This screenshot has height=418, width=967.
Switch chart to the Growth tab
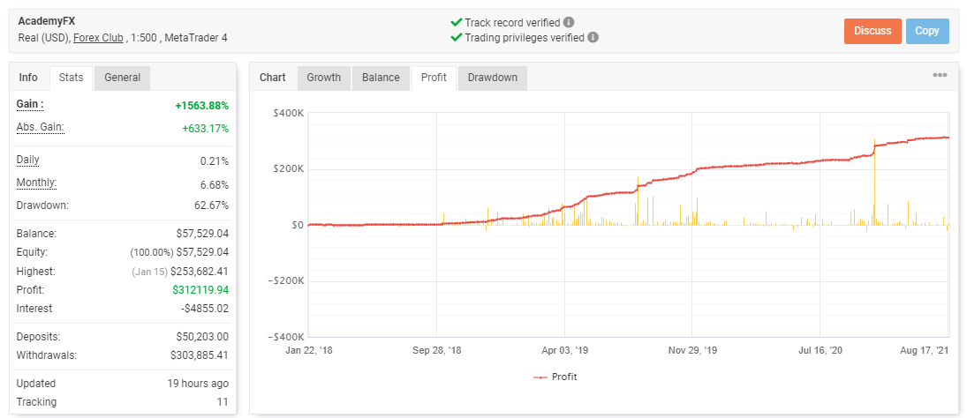[323, 78]
